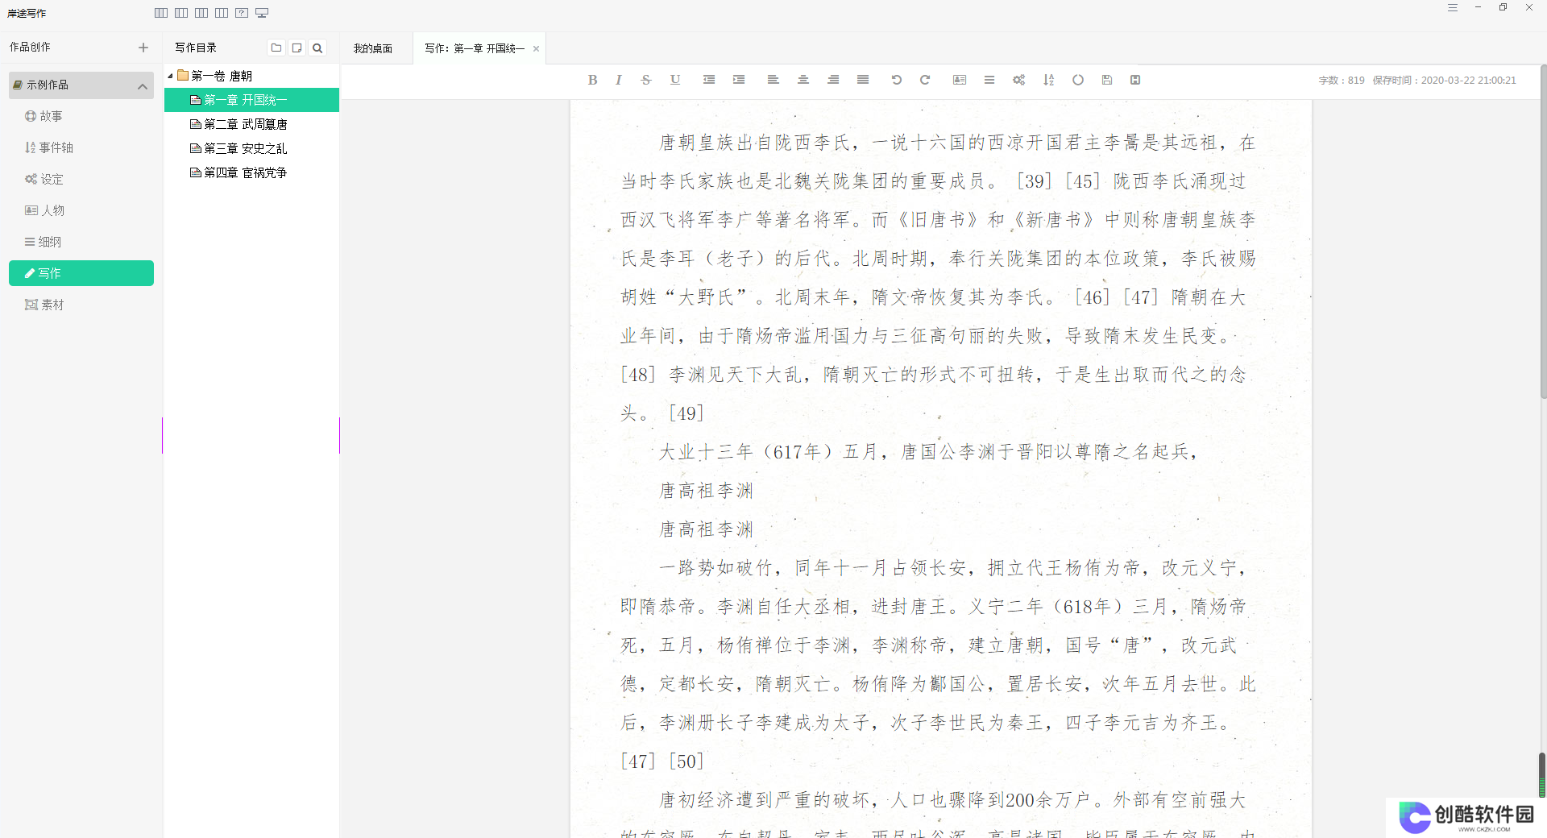Click the 作品创作 panel header
This screenshot has width=1547, height=838.
[x=30, y=48]
